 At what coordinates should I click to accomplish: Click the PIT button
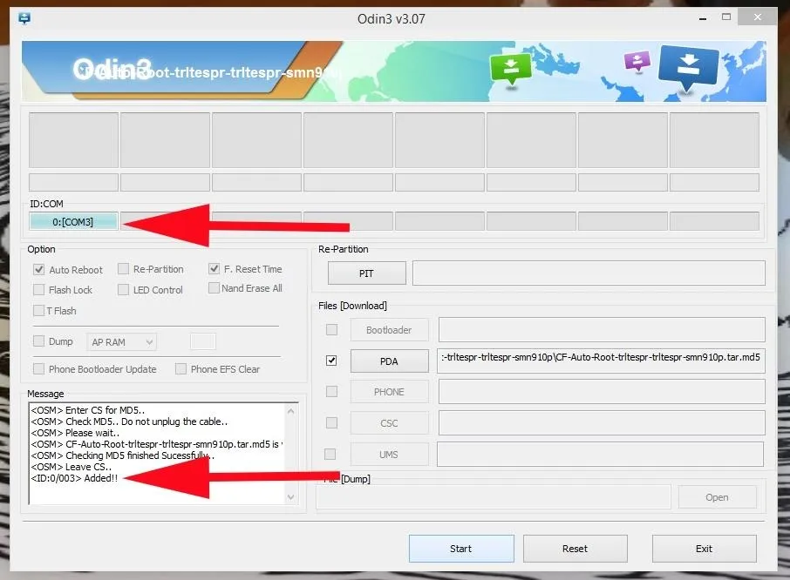point(367,273)
